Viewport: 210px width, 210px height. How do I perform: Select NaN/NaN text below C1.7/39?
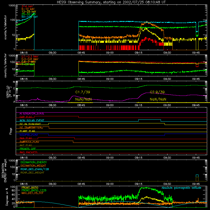[x=83, y=99]
